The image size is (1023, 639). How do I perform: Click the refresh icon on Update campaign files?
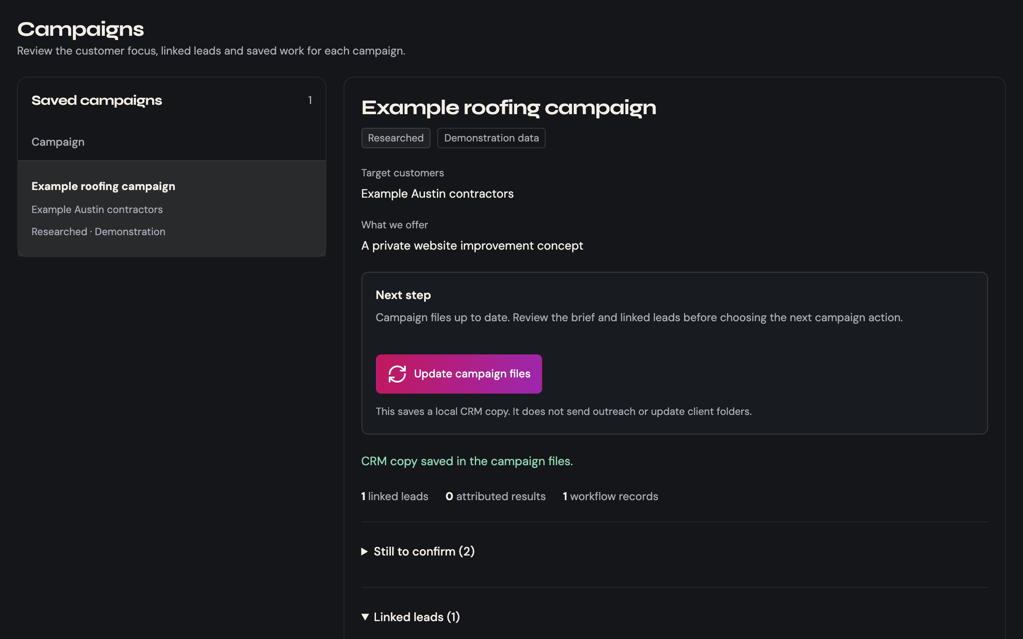coord(397,374)
